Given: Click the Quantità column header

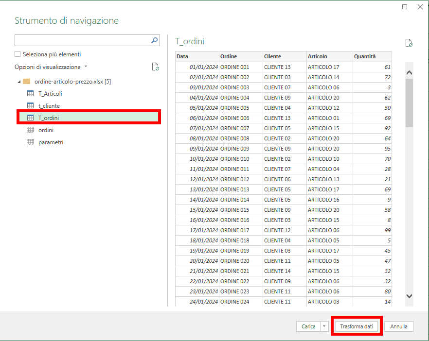Looking at the screenshot, I should tap(372, 56).
